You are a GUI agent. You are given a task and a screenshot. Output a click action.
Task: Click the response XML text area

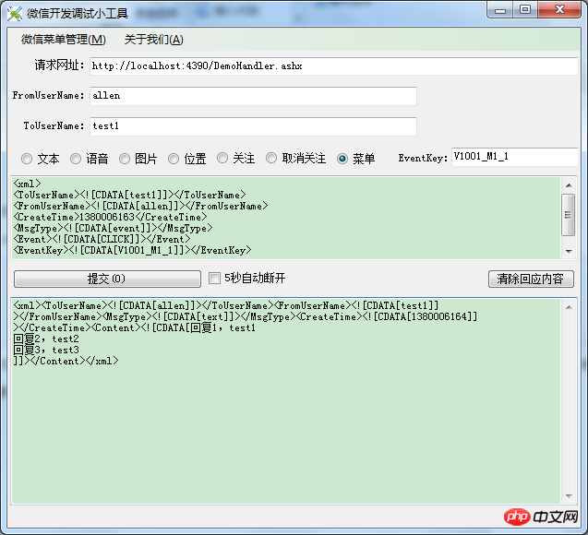[286, 401]
